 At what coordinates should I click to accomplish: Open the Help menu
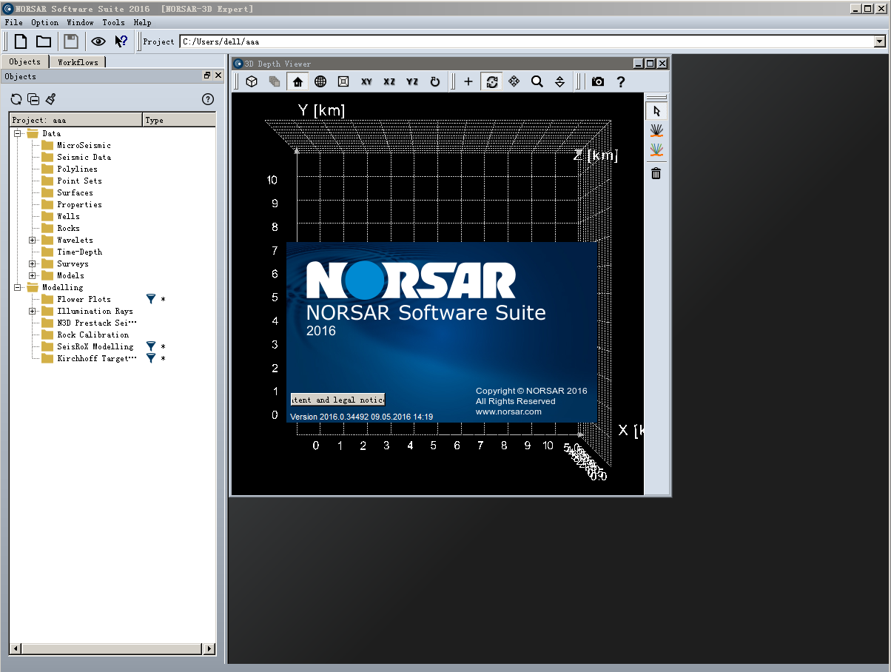point(142,22)
